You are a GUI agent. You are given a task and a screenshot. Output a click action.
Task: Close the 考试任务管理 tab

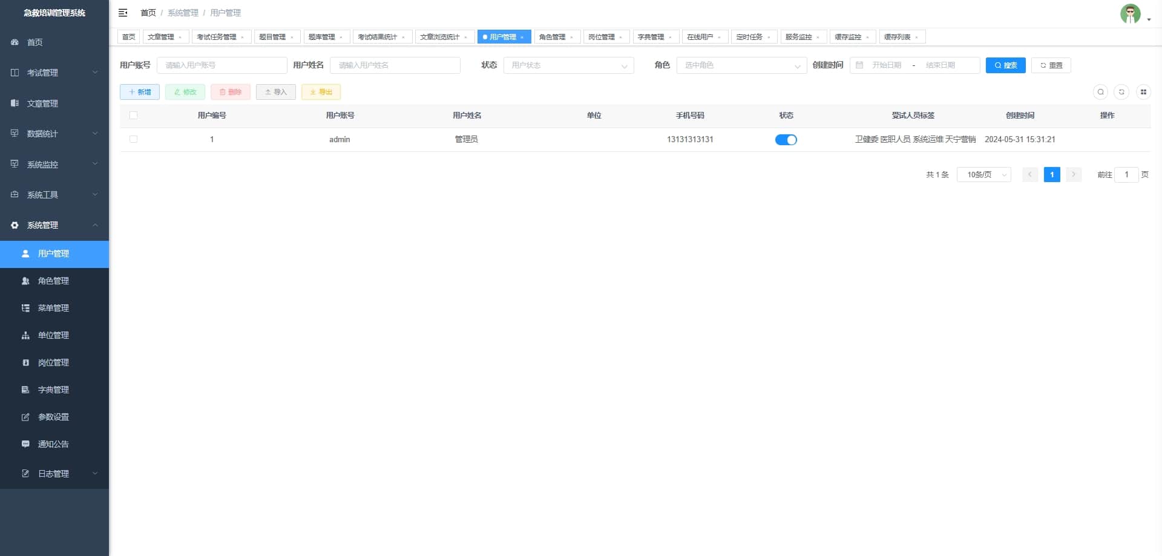pos(243,38)
